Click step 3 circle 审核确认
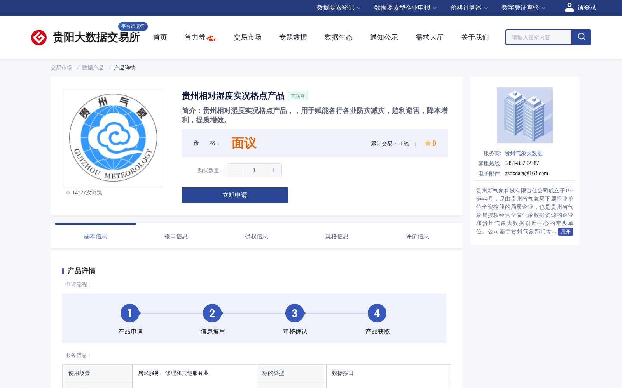Viewport: 622px width, 388px height. pyautogui.click(x=295, y=313)
